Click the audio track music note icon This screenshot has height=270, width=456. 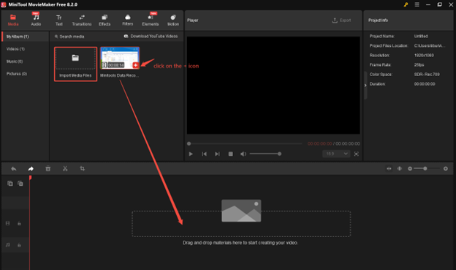point(7,245)
